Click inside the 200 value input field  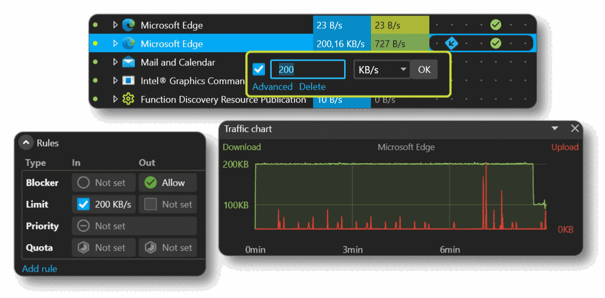click(x=307, y=69)
